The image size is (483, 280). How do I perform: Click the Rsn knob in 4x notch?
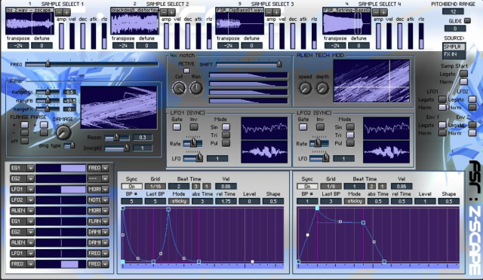pyautogui.click(x=196, y=88)
